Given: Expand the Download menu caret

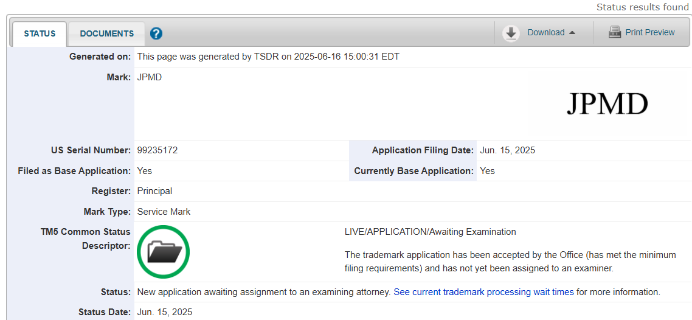Looking at the screenshot, I should [572, 33].
